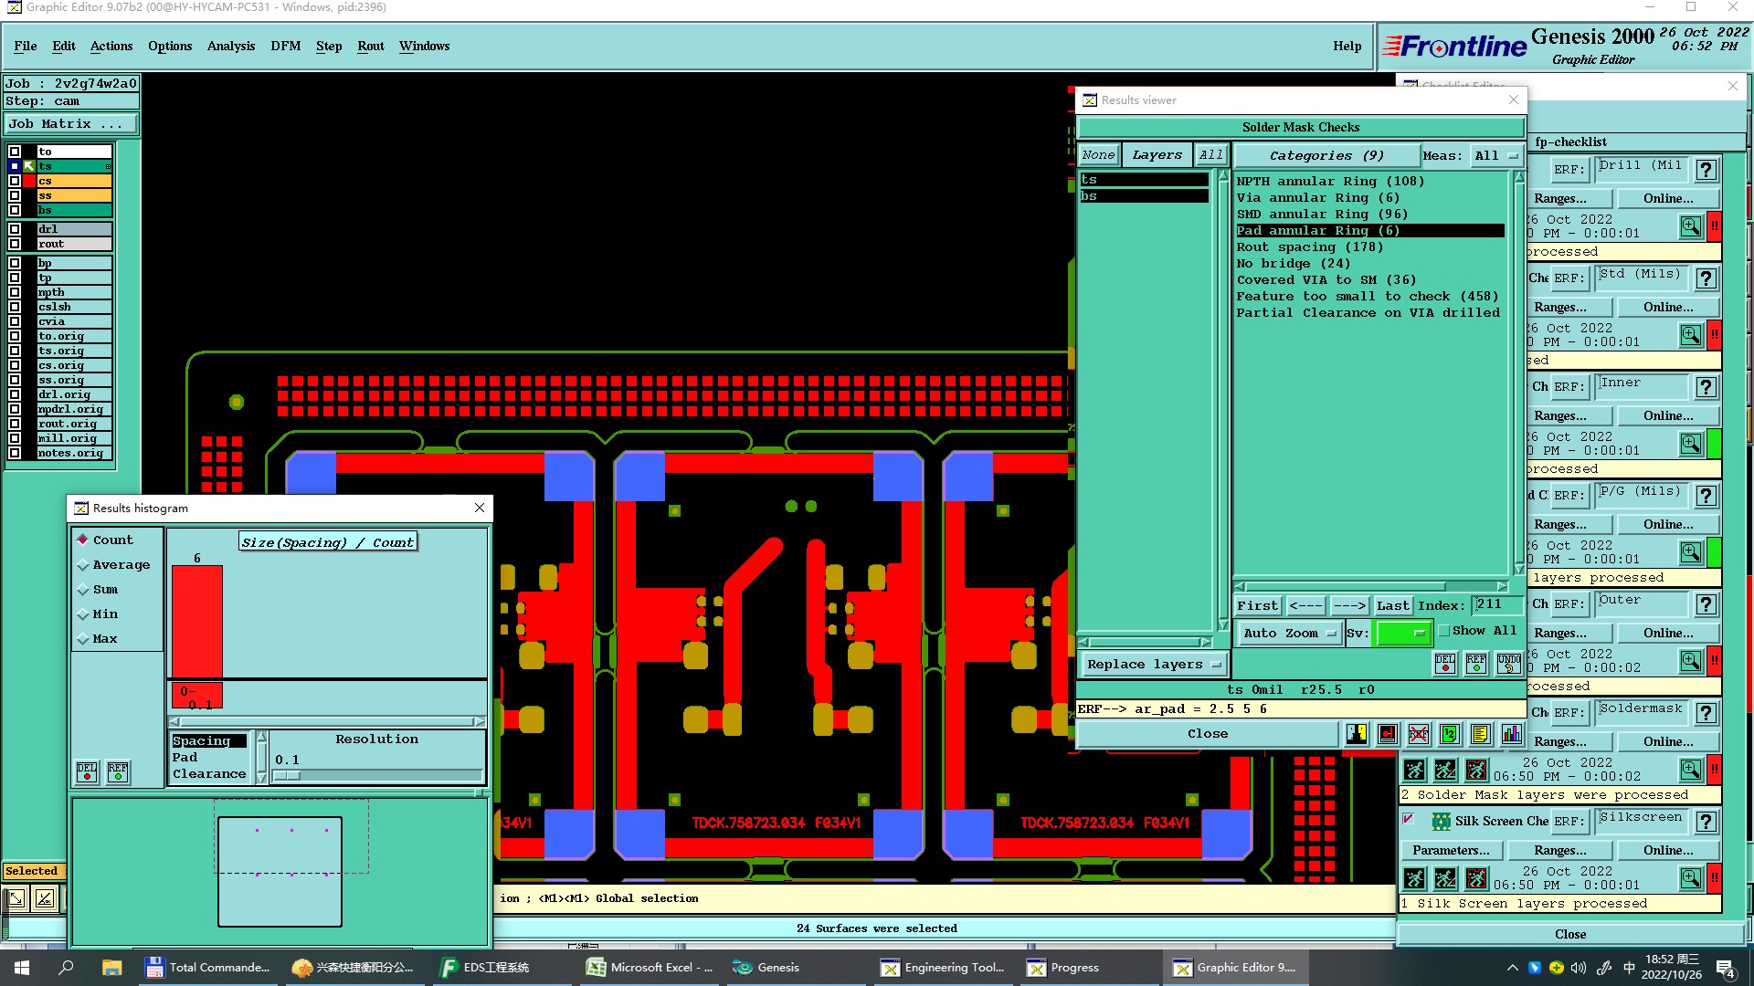
Task: Adjust the Resolution slider
Action: pos(286,776)
